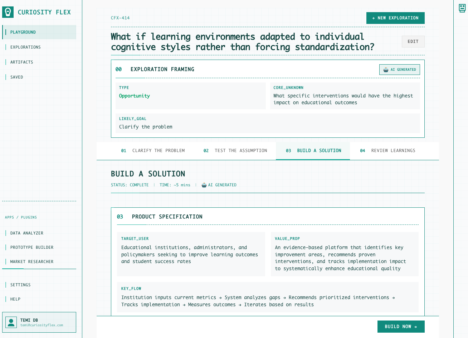The image size is (468, 338).
Task: Click Temi DB user avatar icon
Action: click(x=11, y=322)
